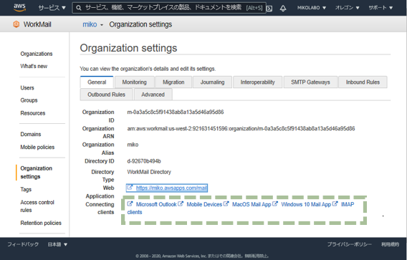Go to Users in the sidebar
The height and width of the screenshot is (260, 407).
[x=27, y=88]
